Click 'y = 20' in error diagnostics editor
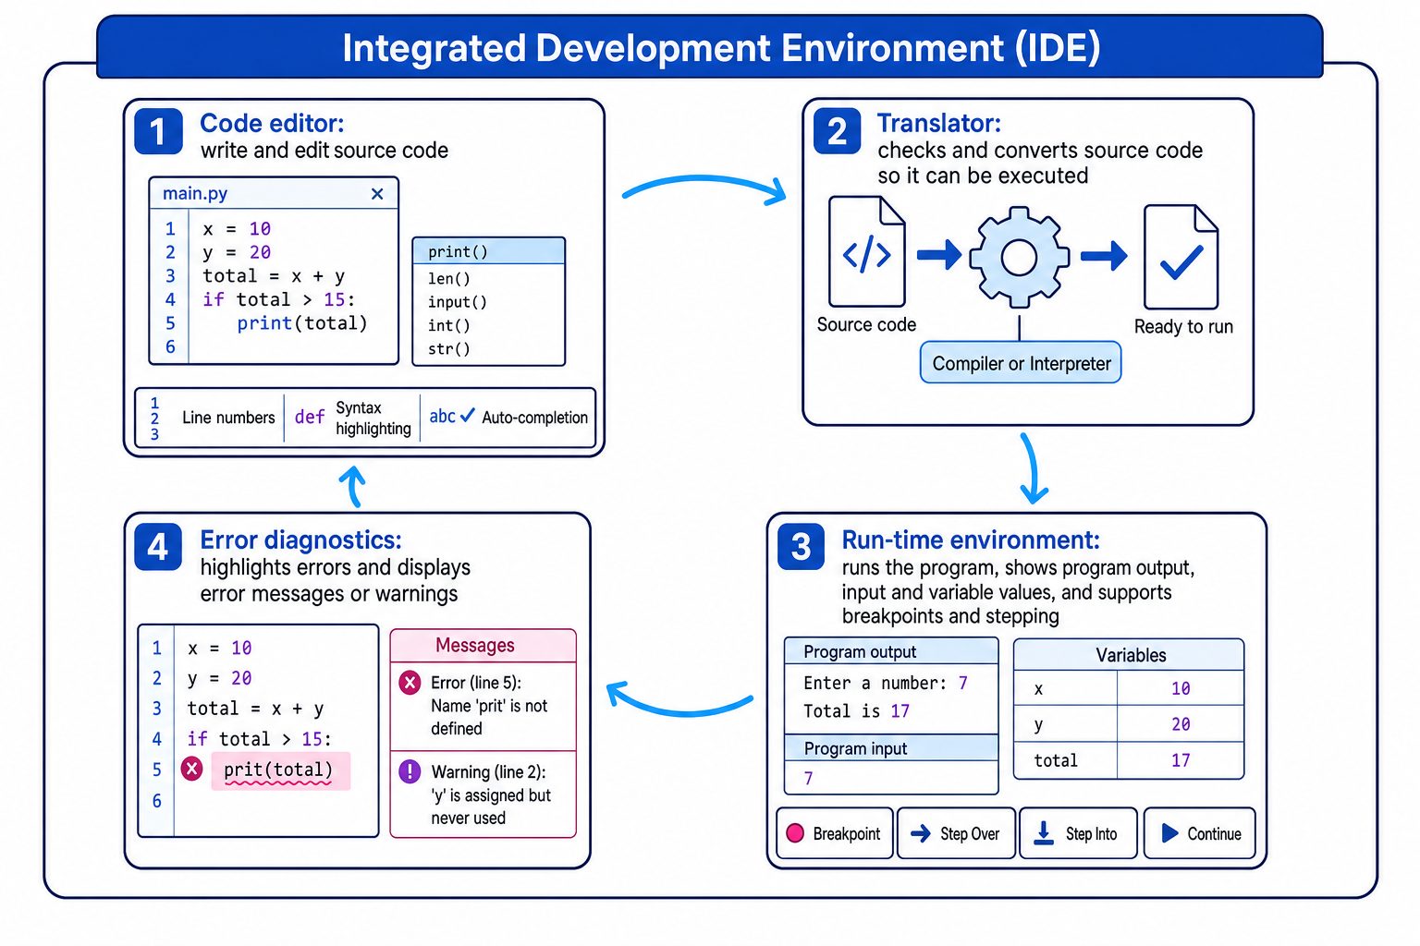Viewport: 1420px width, 946px height. (x=219, y=678)
